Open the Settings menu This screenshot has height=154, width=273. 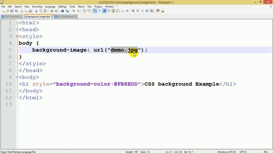[62, 7]
